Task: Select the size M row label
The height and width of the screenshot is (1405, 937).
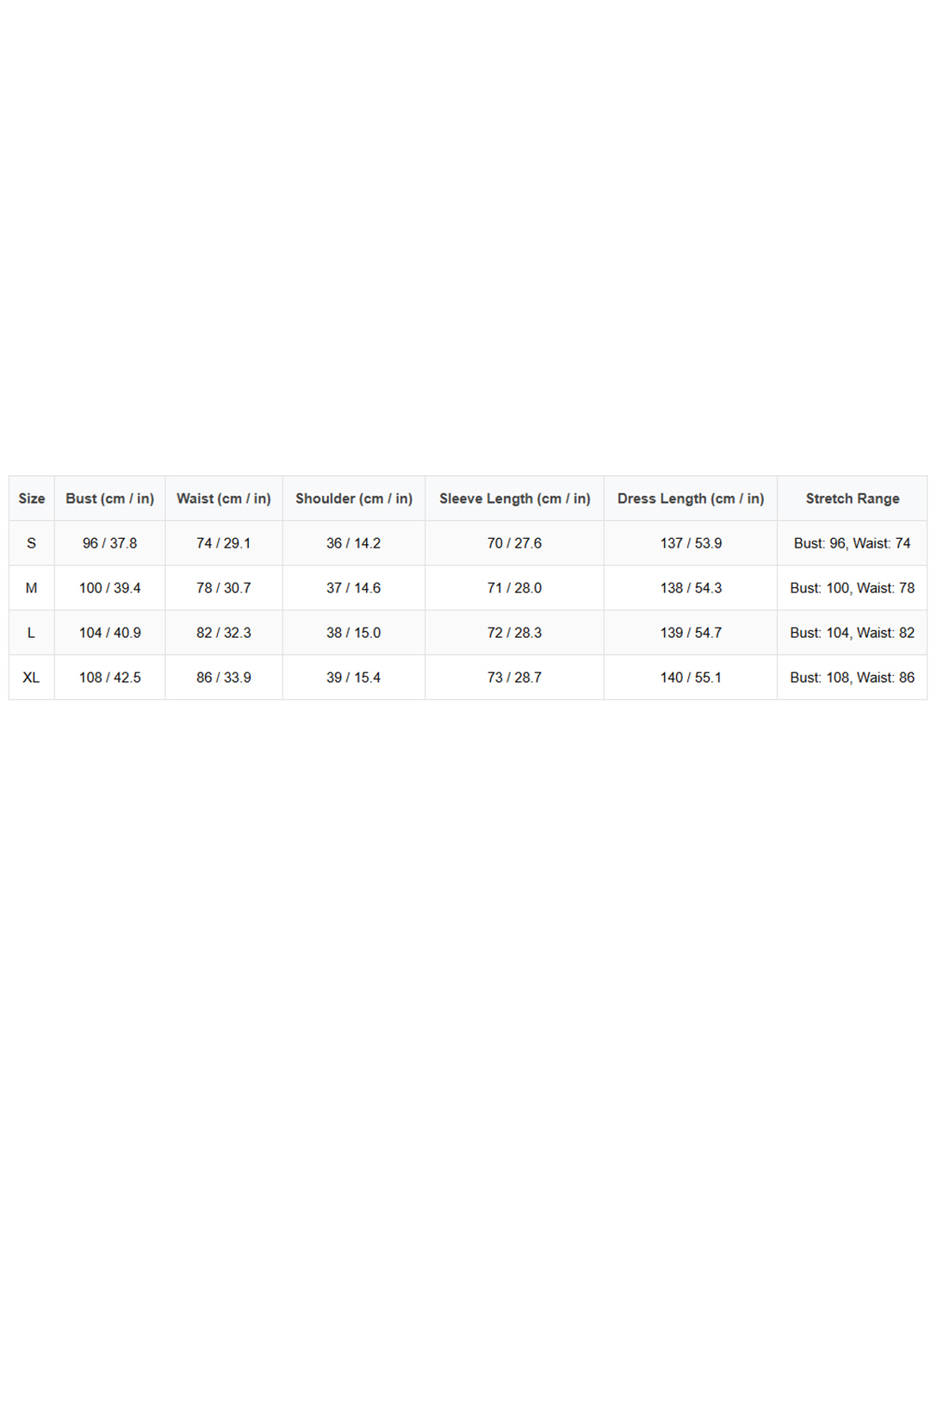Action: 32,588
